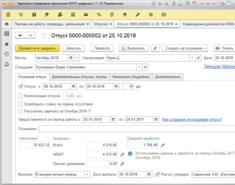Add document to favorites with star
235x185 pixels.
pyautogui.click(x=44, y=35)
